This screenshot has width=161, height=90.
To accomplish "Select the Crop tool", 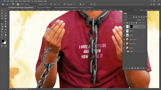I will [2, 16].
